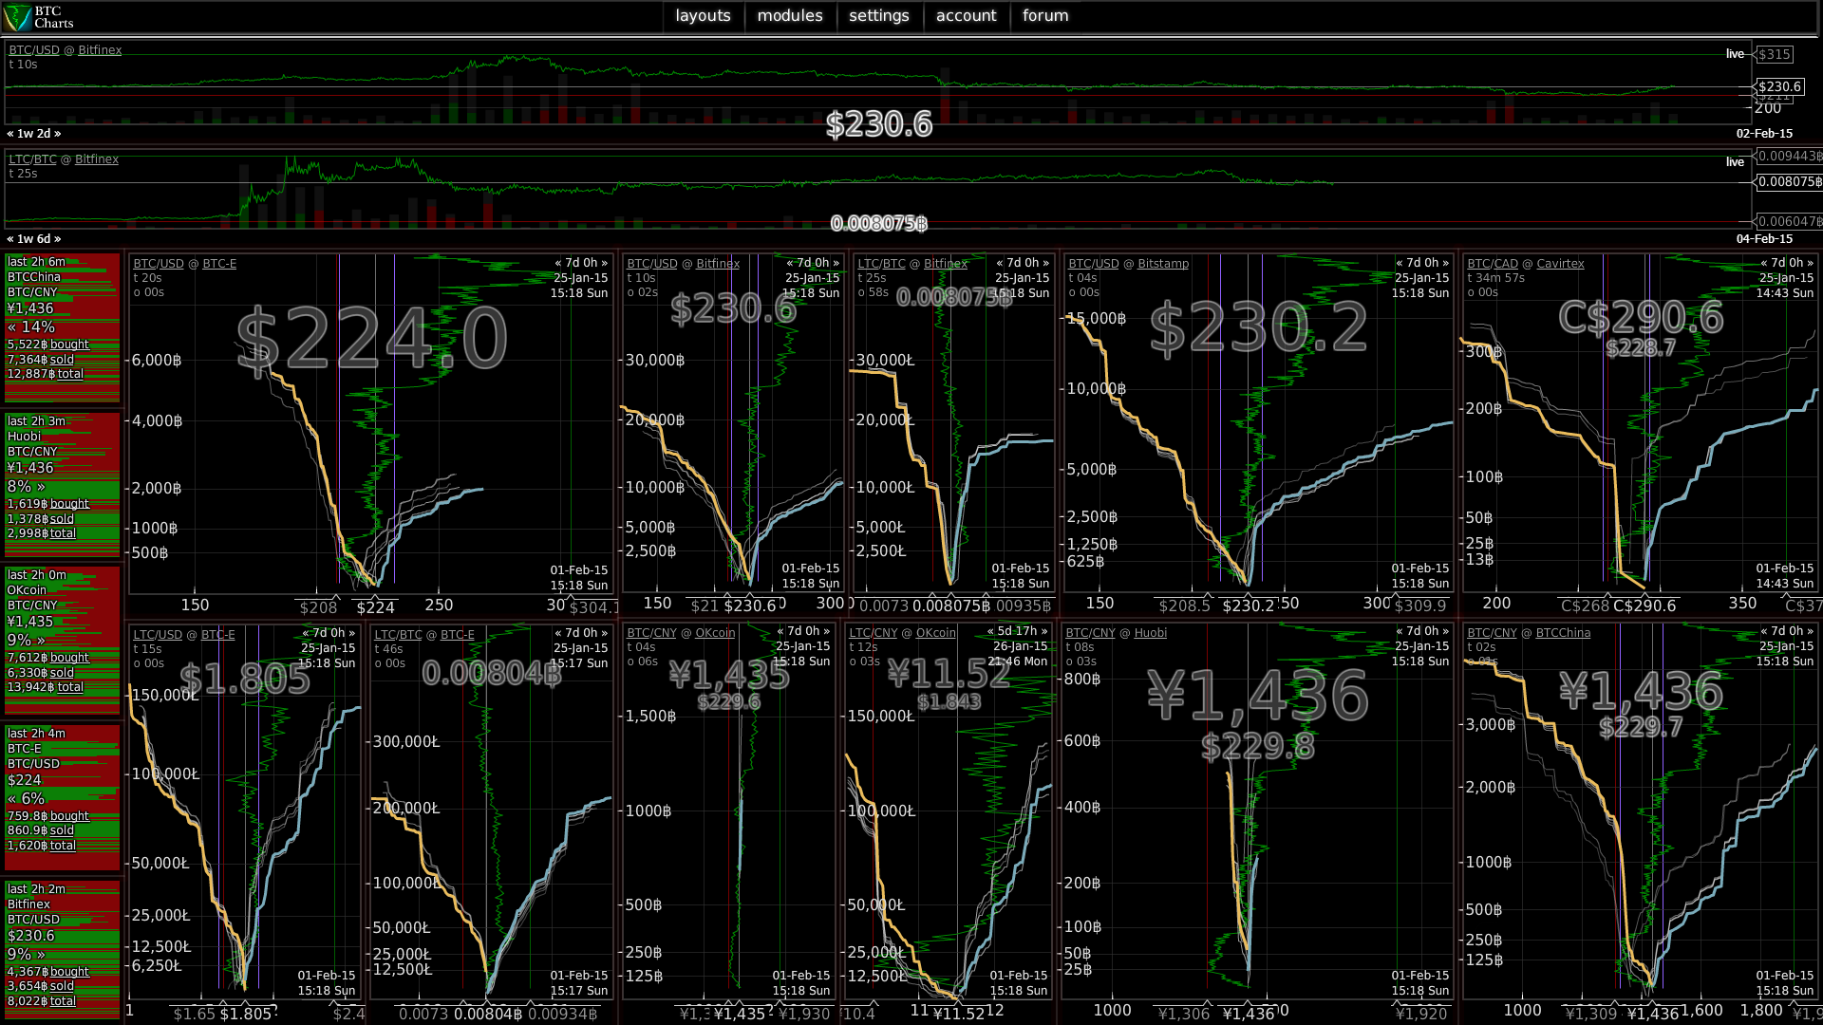1823x1025 pixels.
Task: Click '6,330฿ sold' in OKcoin sidebar panel
Action: [41, 673]
